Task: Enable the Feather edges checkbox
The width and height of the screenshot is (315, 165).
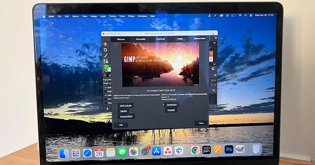Action: click(x=106, y=92)
